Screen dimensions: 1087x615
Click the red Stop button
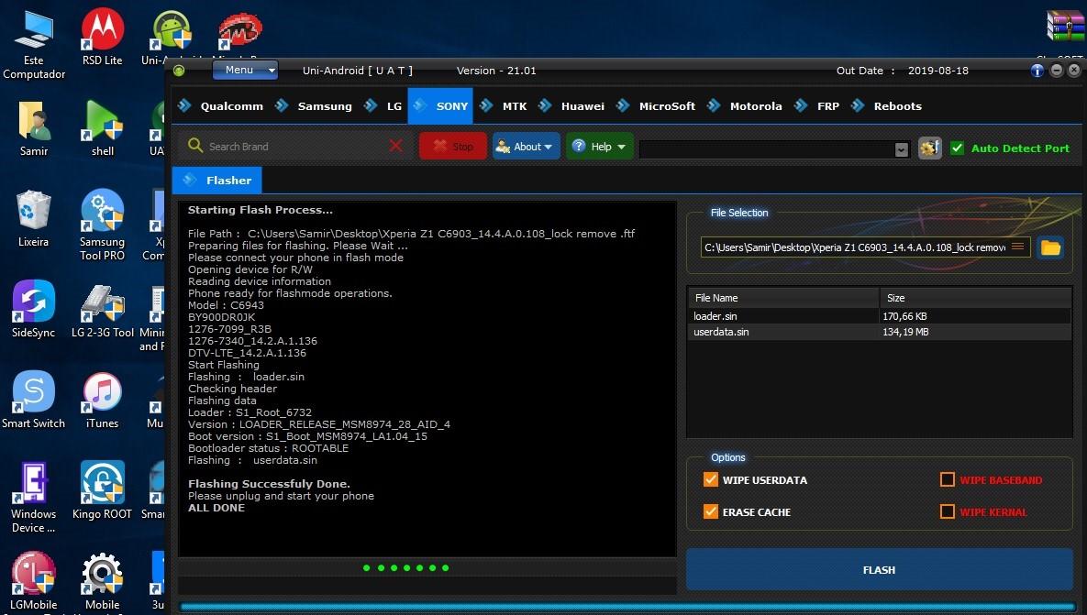point(452,146)
